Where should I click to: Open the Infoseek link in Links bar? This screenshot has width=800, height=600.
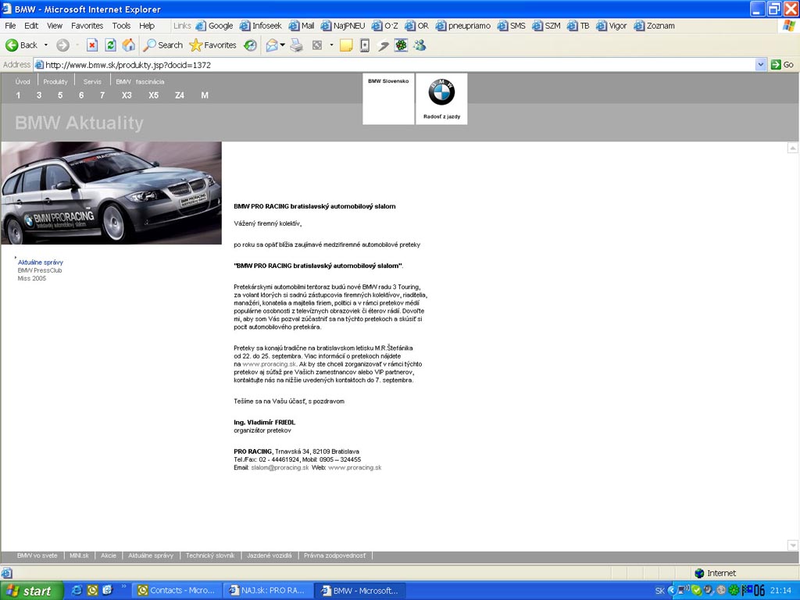(261, 26)
